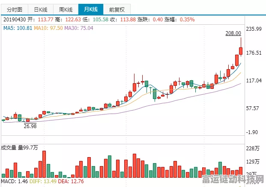The width and height of the screenshot is (266, 187).
Task: Select the 周K线 tab
Action: (66, 9)
